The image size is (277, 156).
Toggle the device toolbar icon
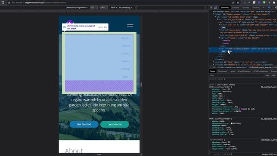(216, 8)
